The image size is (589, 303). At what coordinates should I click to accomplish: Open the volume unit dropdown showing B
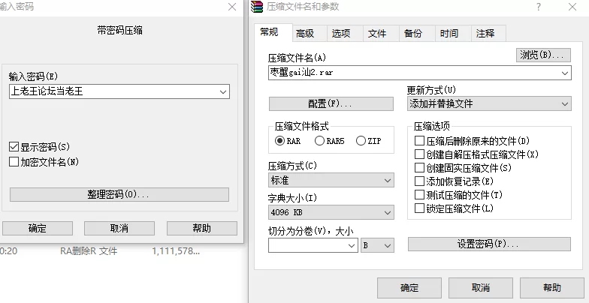tap(377, 246)
